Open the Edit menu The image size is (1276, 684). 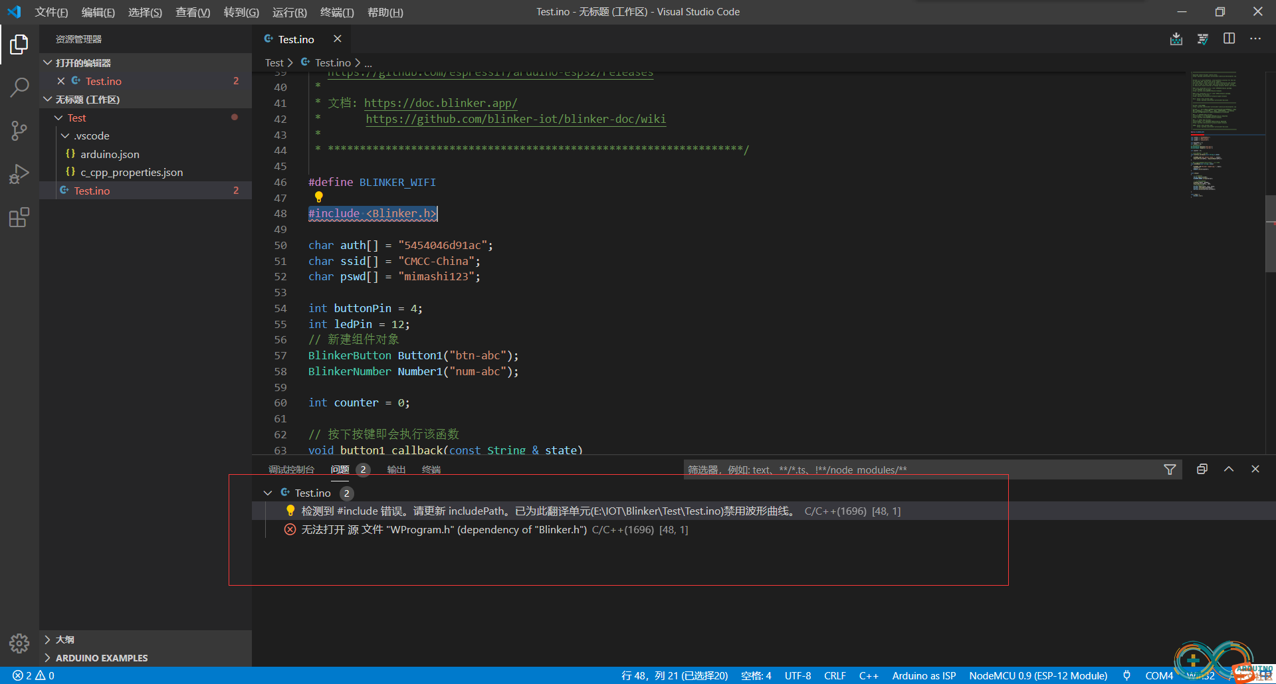tap(98, 12)
